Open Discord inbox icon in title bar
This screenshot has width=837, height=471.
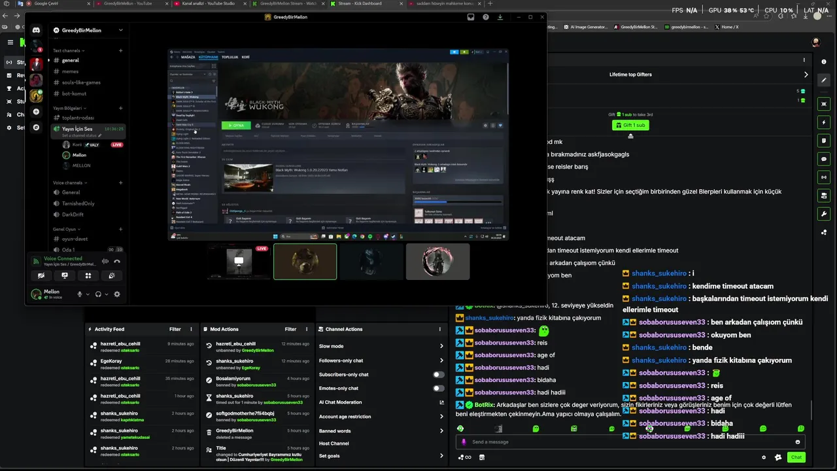pyautogui.click(x=470, y=17)
